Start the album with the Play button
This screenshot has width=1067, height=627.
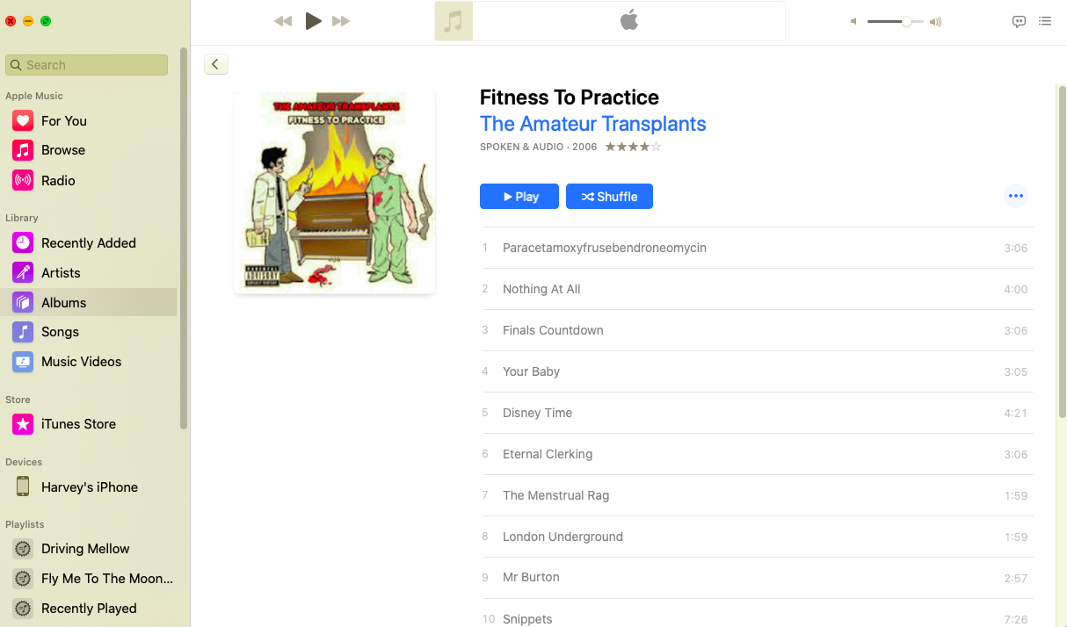click(519, 197)
